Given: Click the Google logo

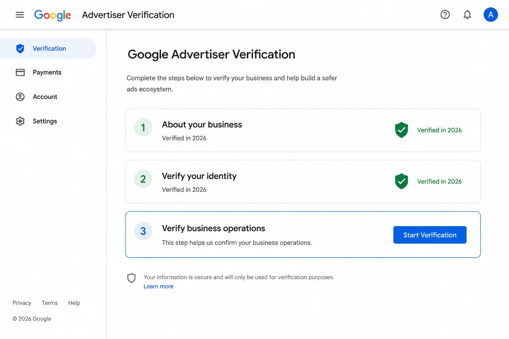Looking at the screenshot, I should coord(53,15).
